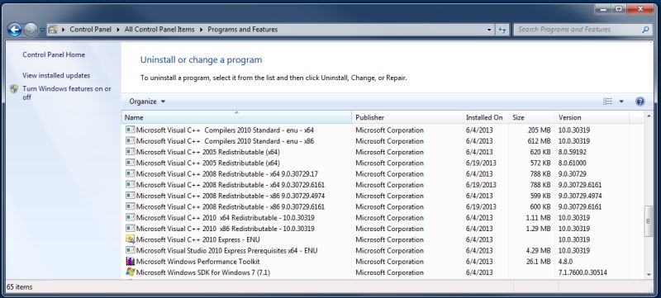Sort by the Name column header
The width and height of the screenshot is (661, 298).
pos(236,117)
